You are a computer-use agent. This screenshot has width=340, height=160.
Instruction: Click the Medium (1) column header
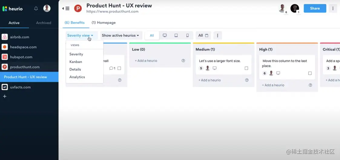205,49
